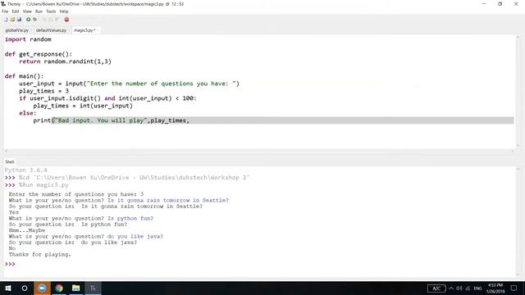Click the battery A/C indicator in tray
Screen dimensions: 525x295
[436, 288]
